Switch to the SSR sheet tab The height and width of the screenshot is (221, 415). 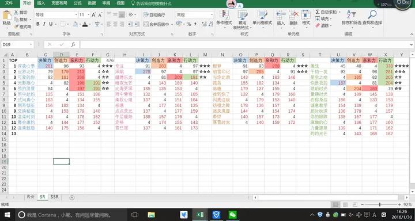pos(55,197)
